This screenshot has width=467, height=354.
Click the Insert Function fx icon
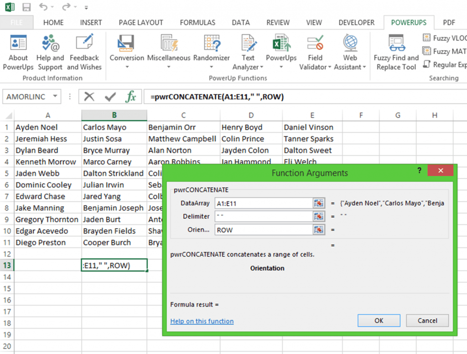coord(131,97)
